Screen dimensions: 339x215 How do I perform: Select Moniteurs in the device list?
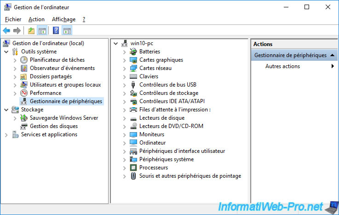pyautogui.click(x=151, y=134)
